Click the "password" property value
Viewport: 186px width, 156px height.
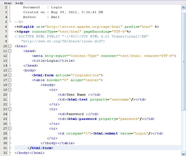(x=129, y=119)
